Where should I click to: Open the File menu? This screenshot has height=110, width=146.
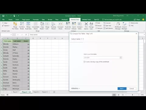(3, 20)
